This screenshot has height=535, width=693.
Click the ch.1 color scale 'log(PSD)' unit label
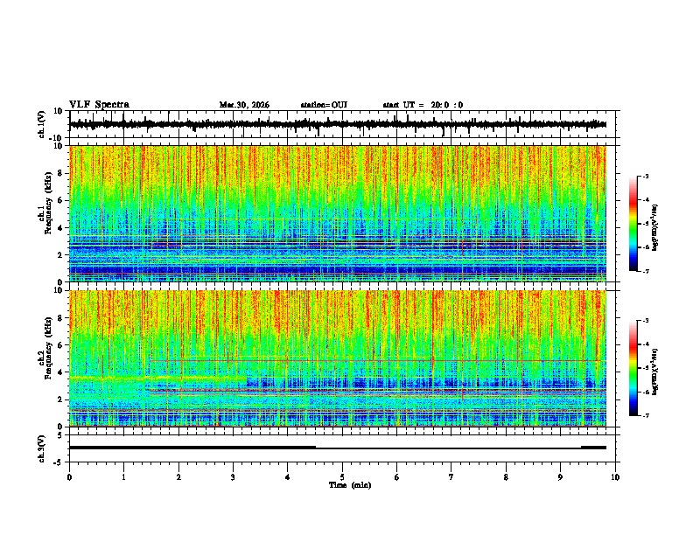tap(655, 228)
